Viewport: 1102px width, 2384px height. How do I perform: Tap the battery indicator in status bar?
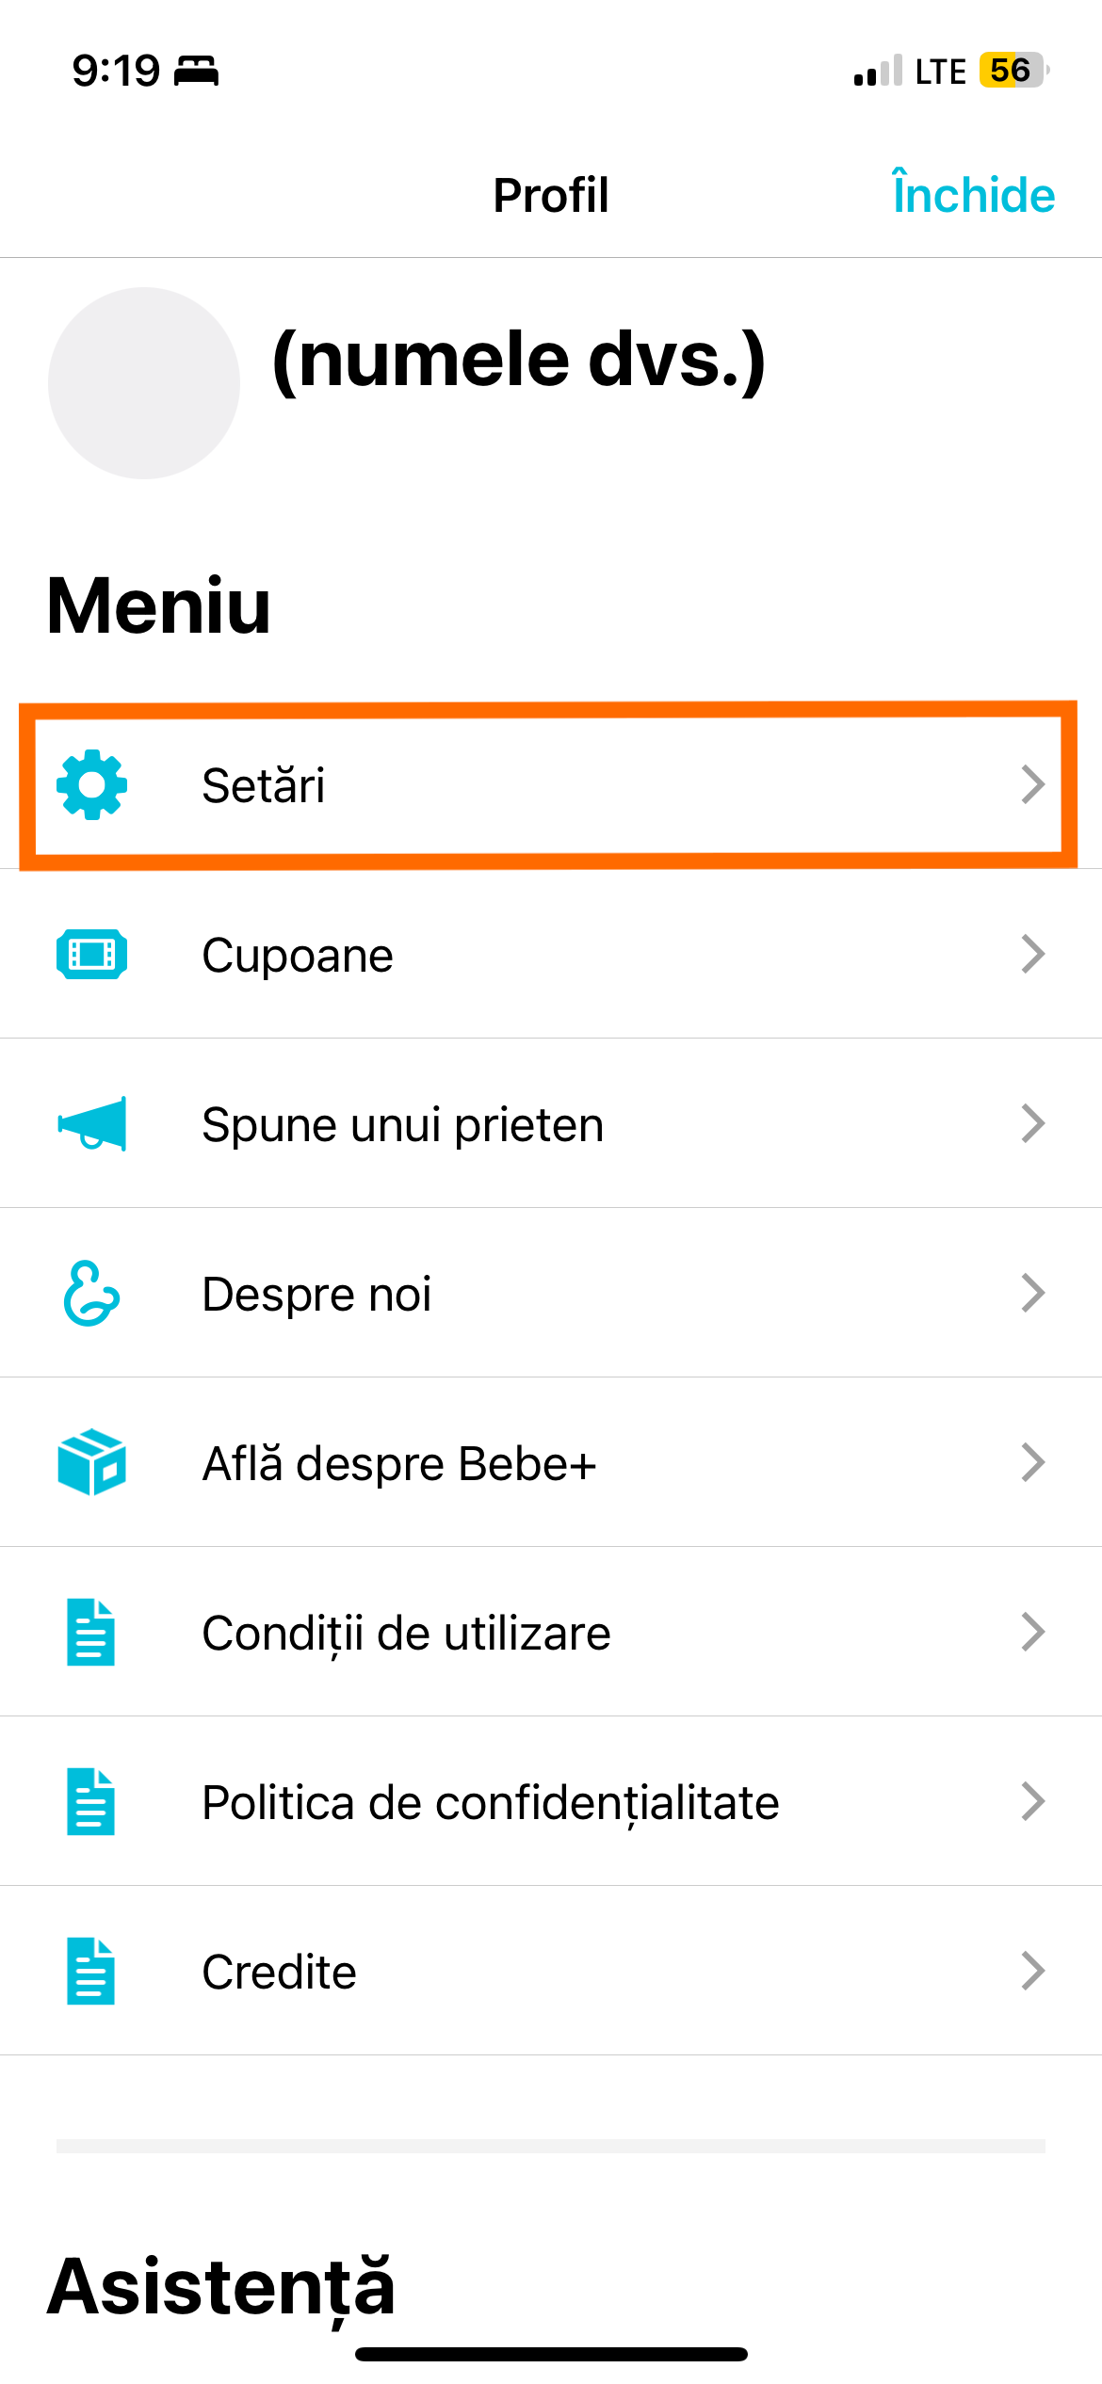tap(1013, 70)
